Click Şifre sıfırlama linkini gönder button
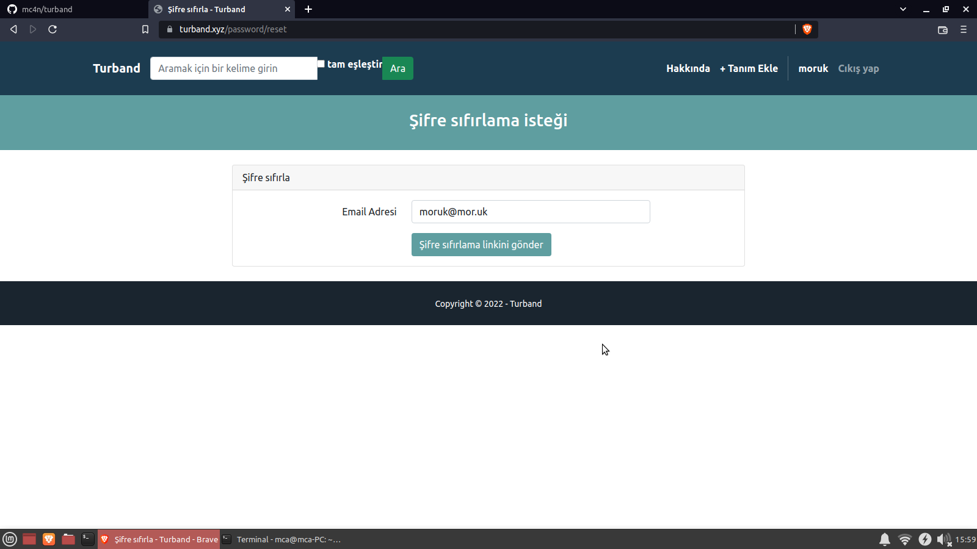Image resolution: width=977 pixels, height=549 pixels. point(481,245)
